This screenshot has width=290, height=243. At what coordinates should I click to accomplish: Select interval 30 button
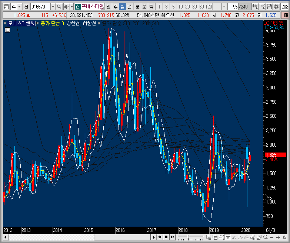click(194, 7)
